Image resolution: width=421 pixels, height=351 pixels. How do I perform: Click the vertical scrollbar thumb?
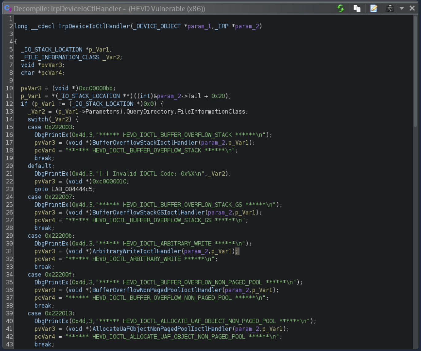coord(415,70)
